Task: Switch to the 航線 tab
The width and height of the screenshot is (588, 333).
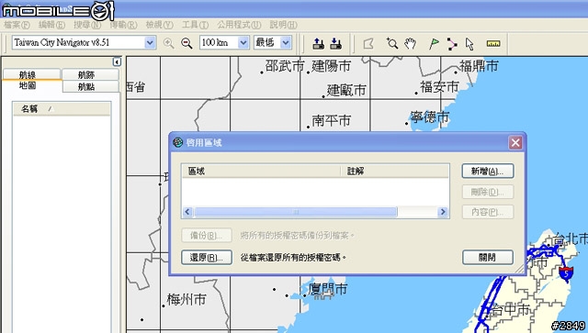Action: [x=31, y=74]
